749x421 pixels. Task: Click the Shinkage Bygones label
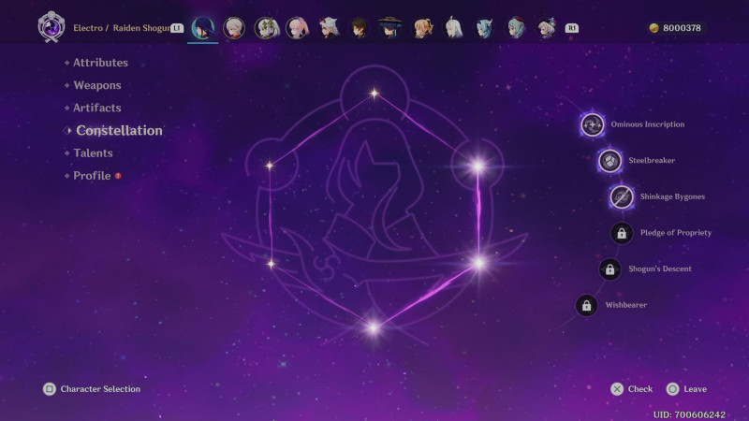tap(672, 196)
